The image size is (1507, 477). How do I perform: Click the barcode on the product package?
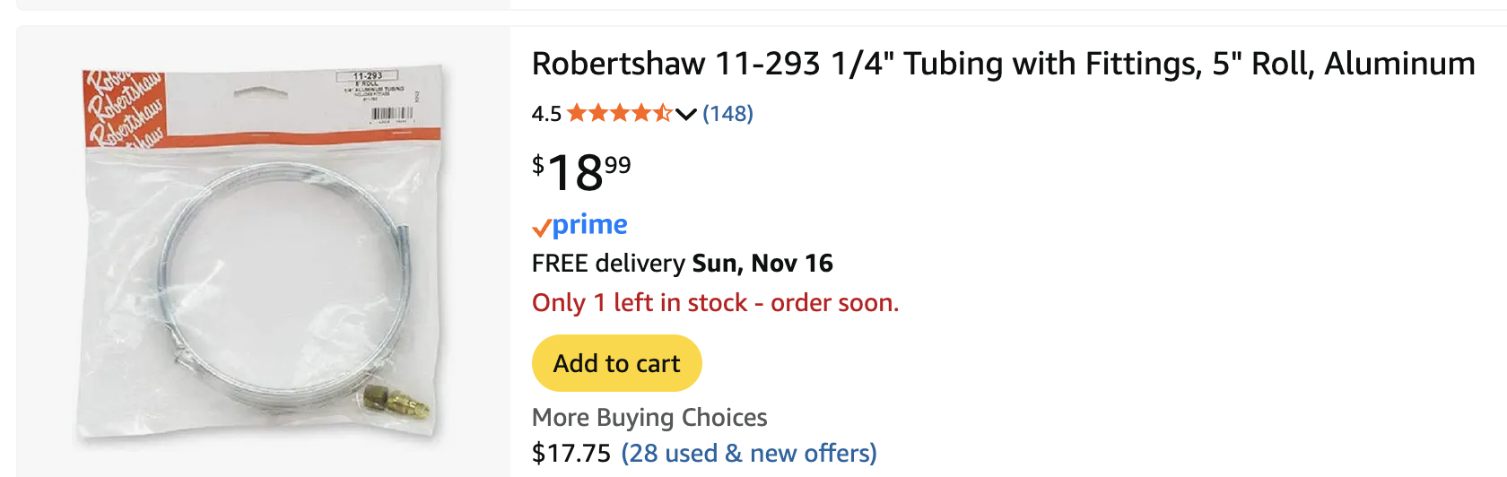pyautogui.click(x=390, y=114)
